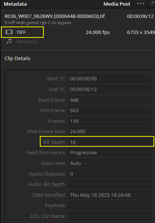Image resolution: width=155 pixels, height=223 pixels.
Task: Select the End Frame field showing 603
Action: pos(110,110)
